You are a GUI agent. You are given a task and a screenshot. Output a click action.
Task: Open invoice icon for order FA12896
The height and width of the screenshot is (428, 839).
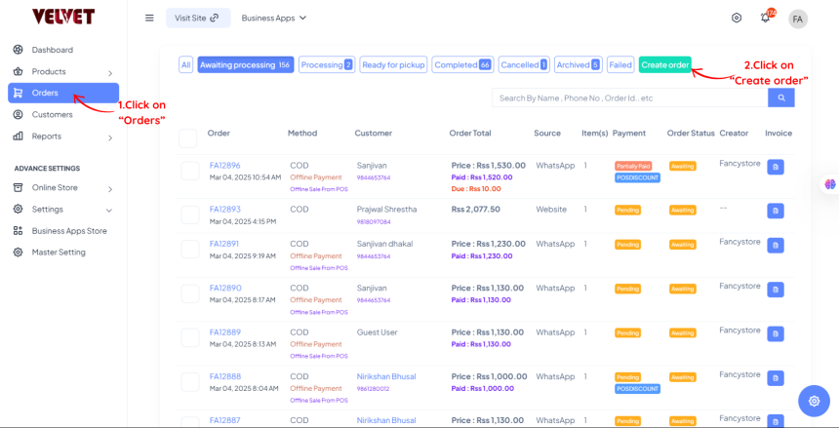pyautogui.click(x=776, y=167)
